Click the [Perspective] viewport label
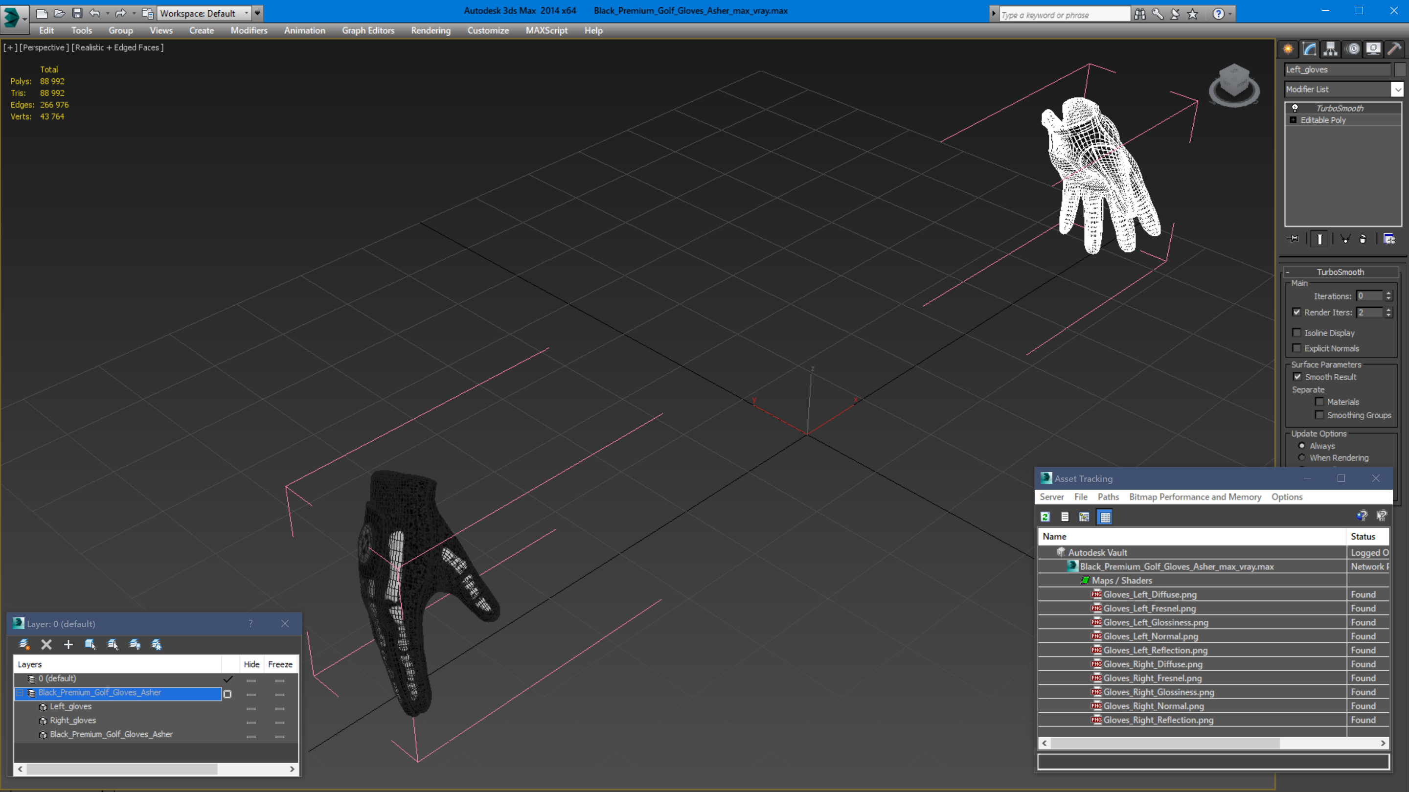 [x=45, y=47]
